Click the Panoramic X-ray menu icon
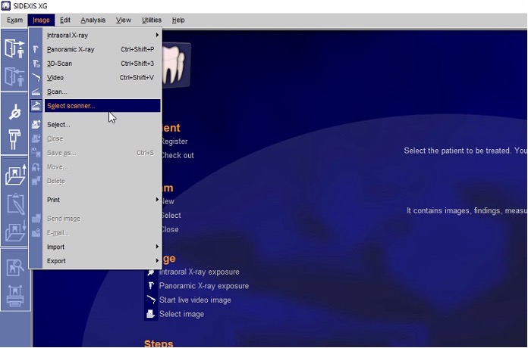The height and width of the screenshot is (348, 528). click(36, 49)
